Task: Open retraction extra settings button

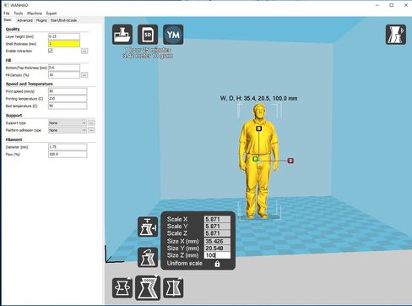Action: [x=84, y=51]
